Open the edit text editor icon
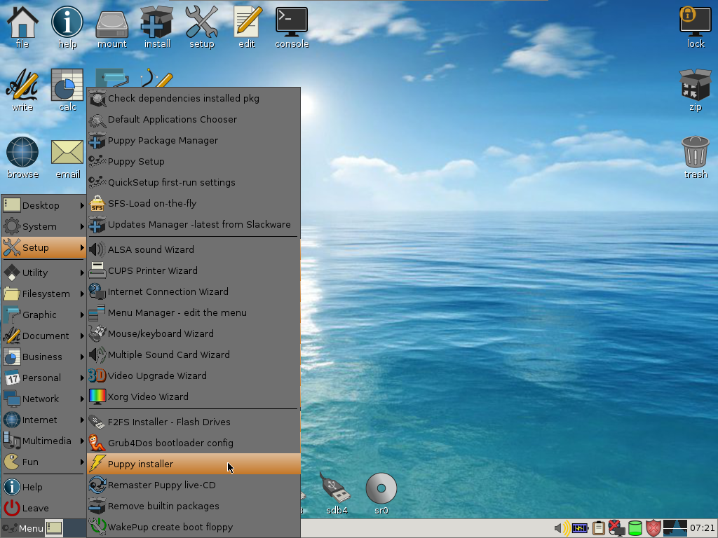 [247, 27]
